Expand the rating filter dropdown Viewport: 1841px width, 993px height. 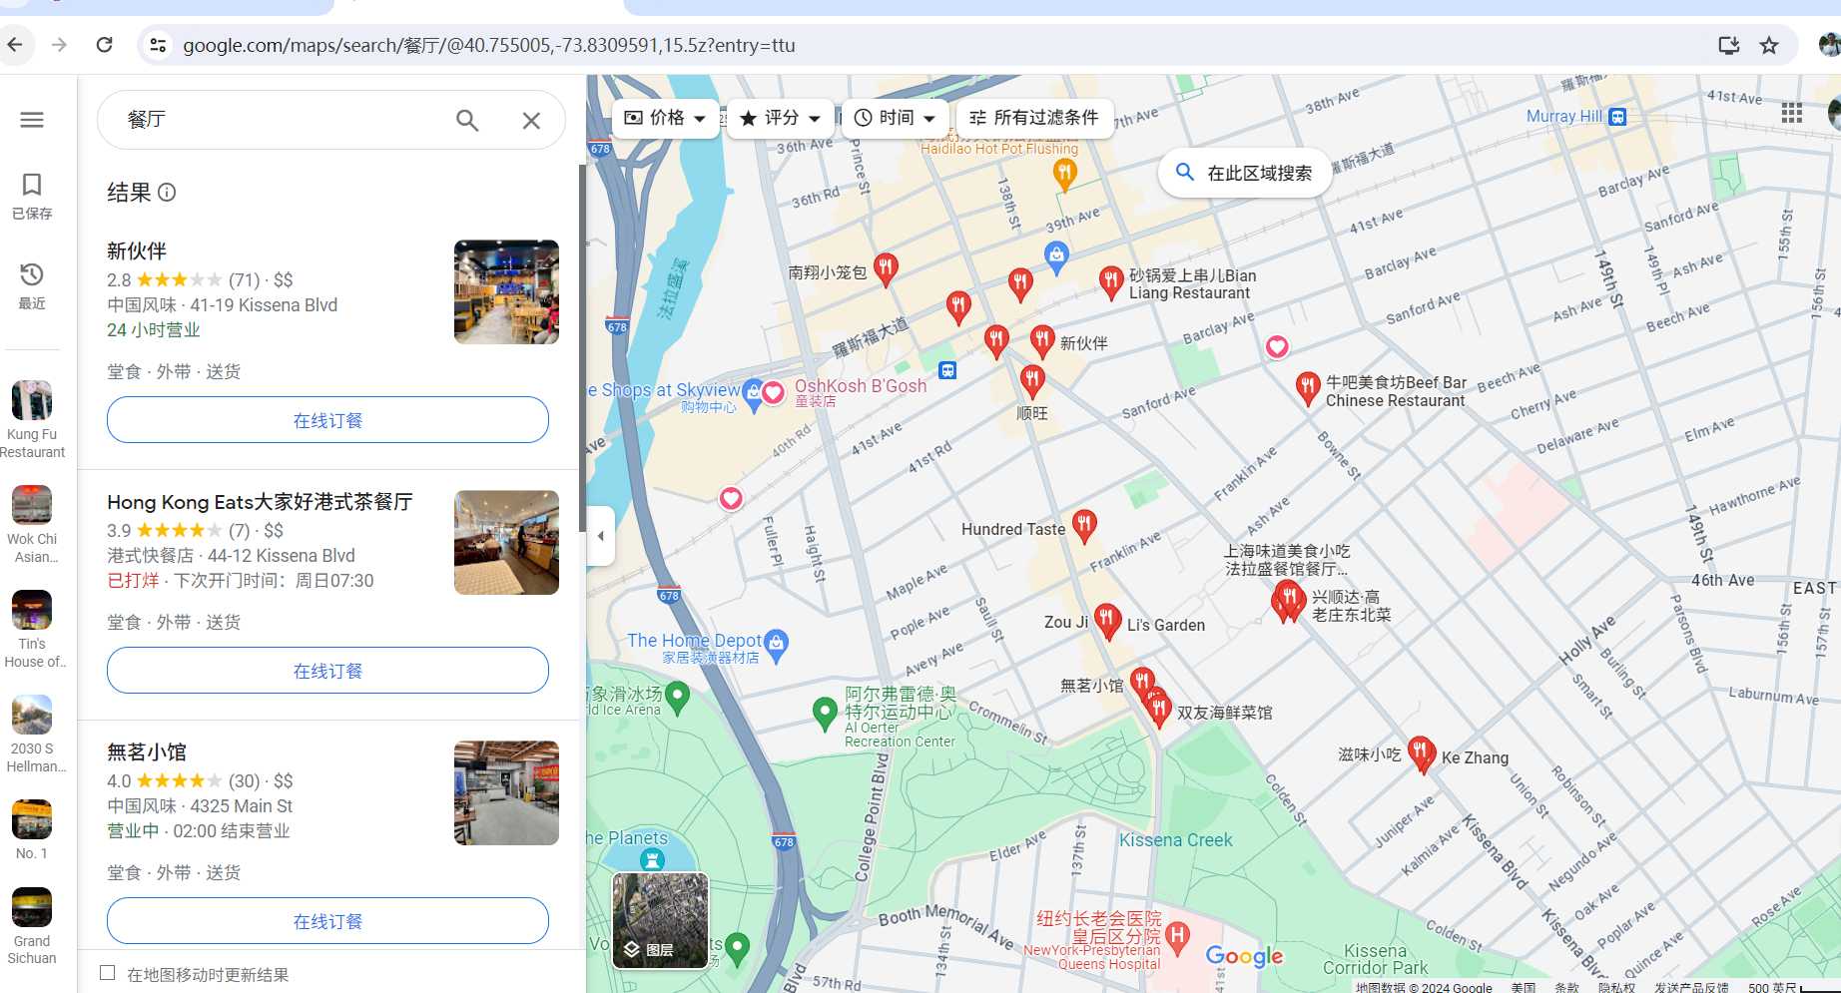coord(780,118)
